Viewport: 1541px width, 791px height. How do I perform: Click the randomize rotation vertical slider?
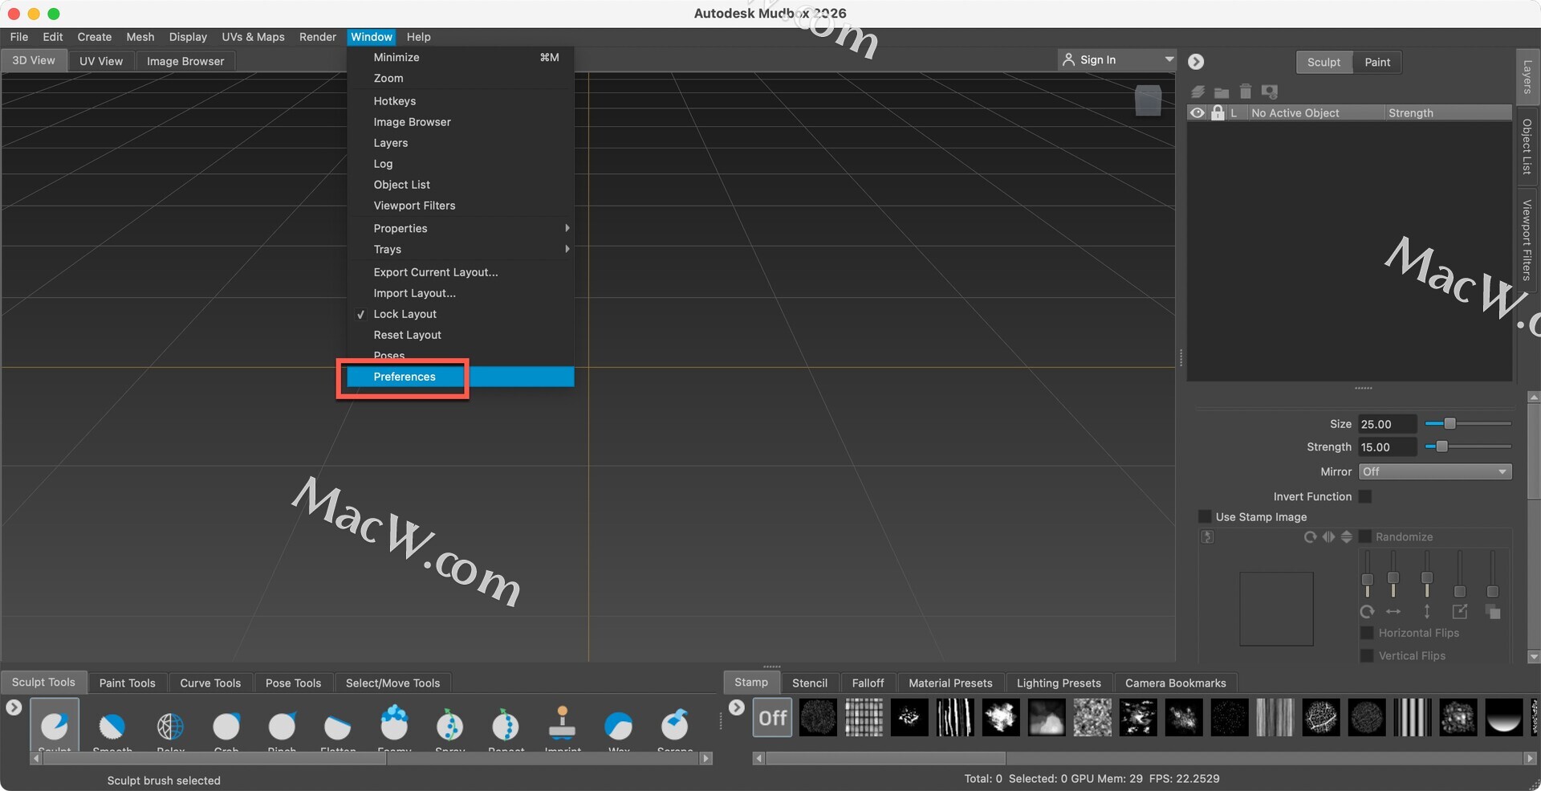click(1367, 574)
